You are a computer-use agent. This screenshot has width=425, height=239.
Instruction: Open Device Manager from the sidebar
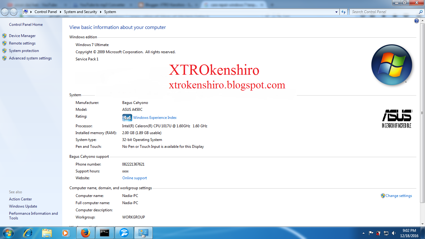click(x=22, y=36)
